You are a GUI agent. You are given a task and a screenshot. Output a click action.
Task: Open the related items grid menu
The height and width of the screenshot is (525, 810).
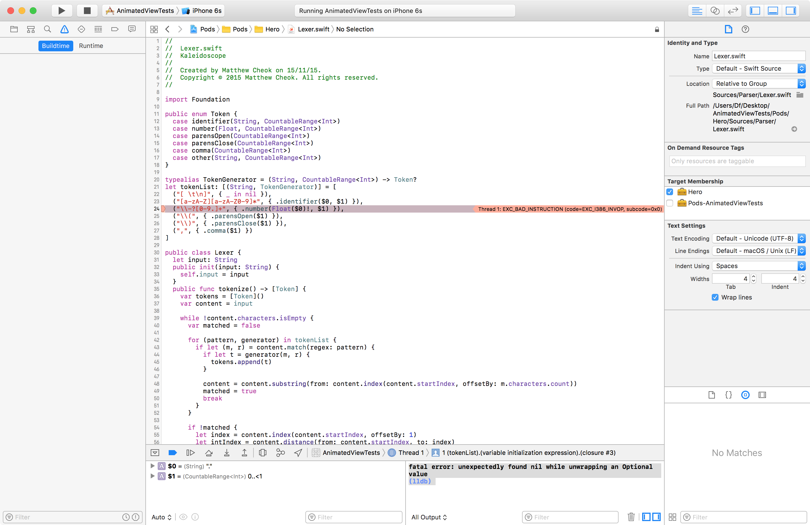point(154,29)
